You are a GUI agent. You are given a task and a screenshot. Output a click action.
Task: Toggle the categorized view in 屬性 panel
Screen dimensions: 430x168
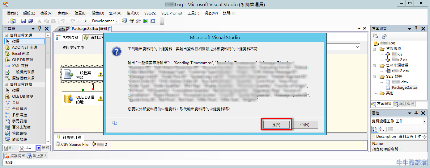coord(375,129)
